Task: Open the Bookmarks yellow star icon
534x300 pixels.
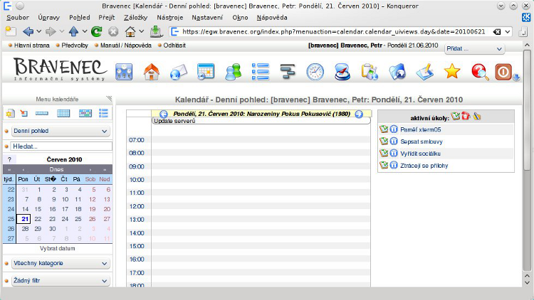Action: (452, 71)
